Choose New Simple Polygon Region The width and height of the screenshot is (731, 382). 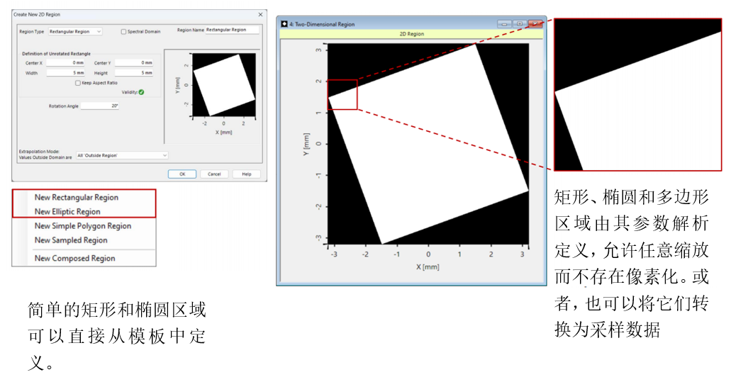pos(83,226)
